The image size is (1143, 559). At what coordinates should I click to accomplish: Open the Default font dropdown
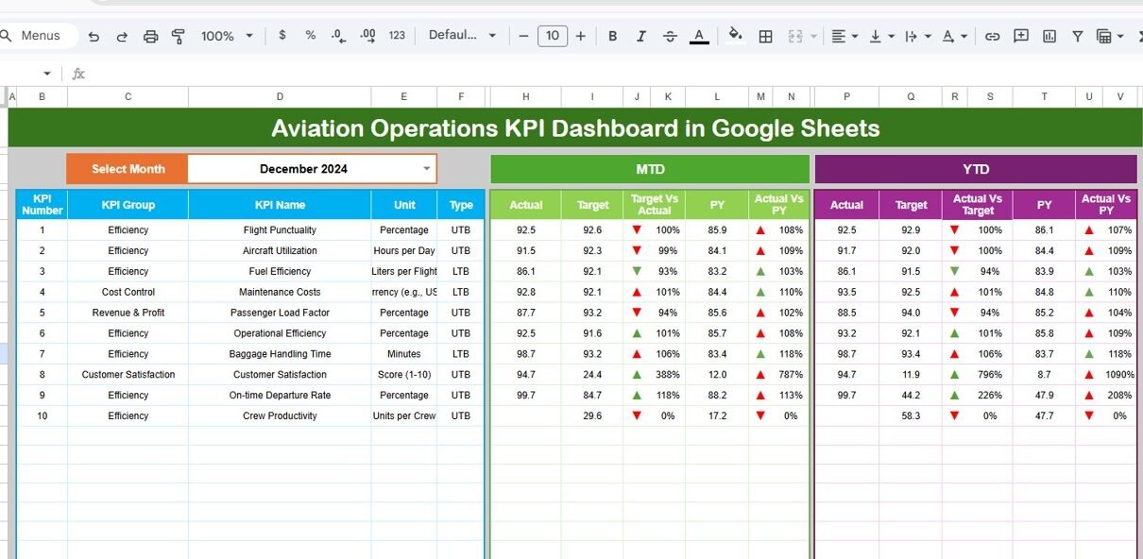tap(462, 36)
